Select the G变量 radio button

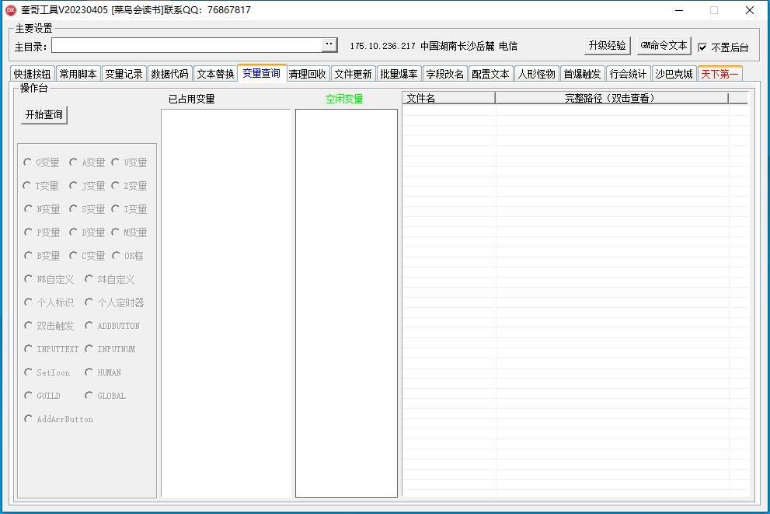(28, 163)
